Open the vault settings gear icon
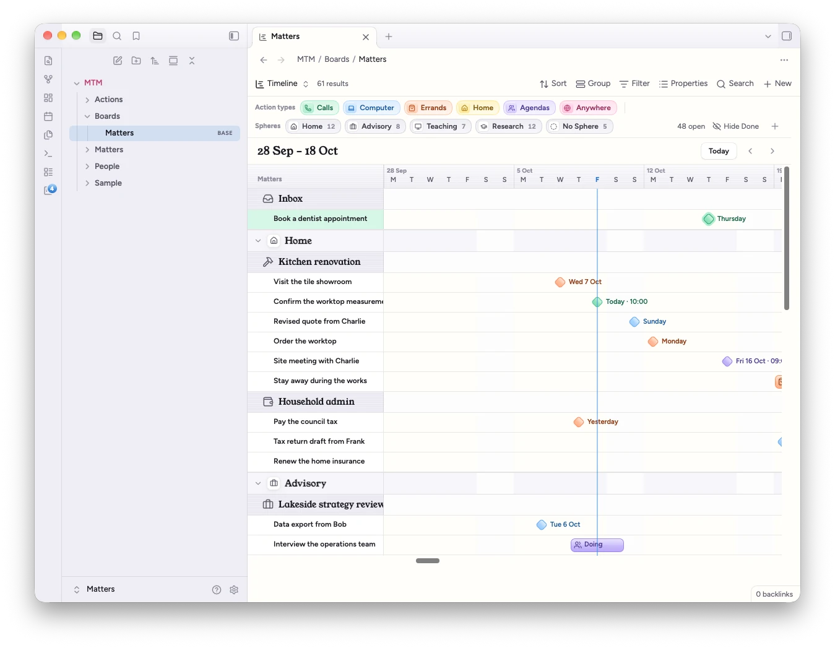Screen dimensions: 835x648 point(234,590)
